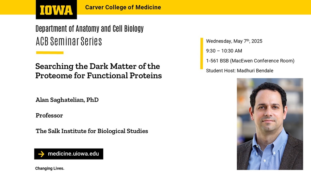Click the 9:30 – 10:30 AM time text
Viewport: 311px width, 175px height.
tap(224, 51)
